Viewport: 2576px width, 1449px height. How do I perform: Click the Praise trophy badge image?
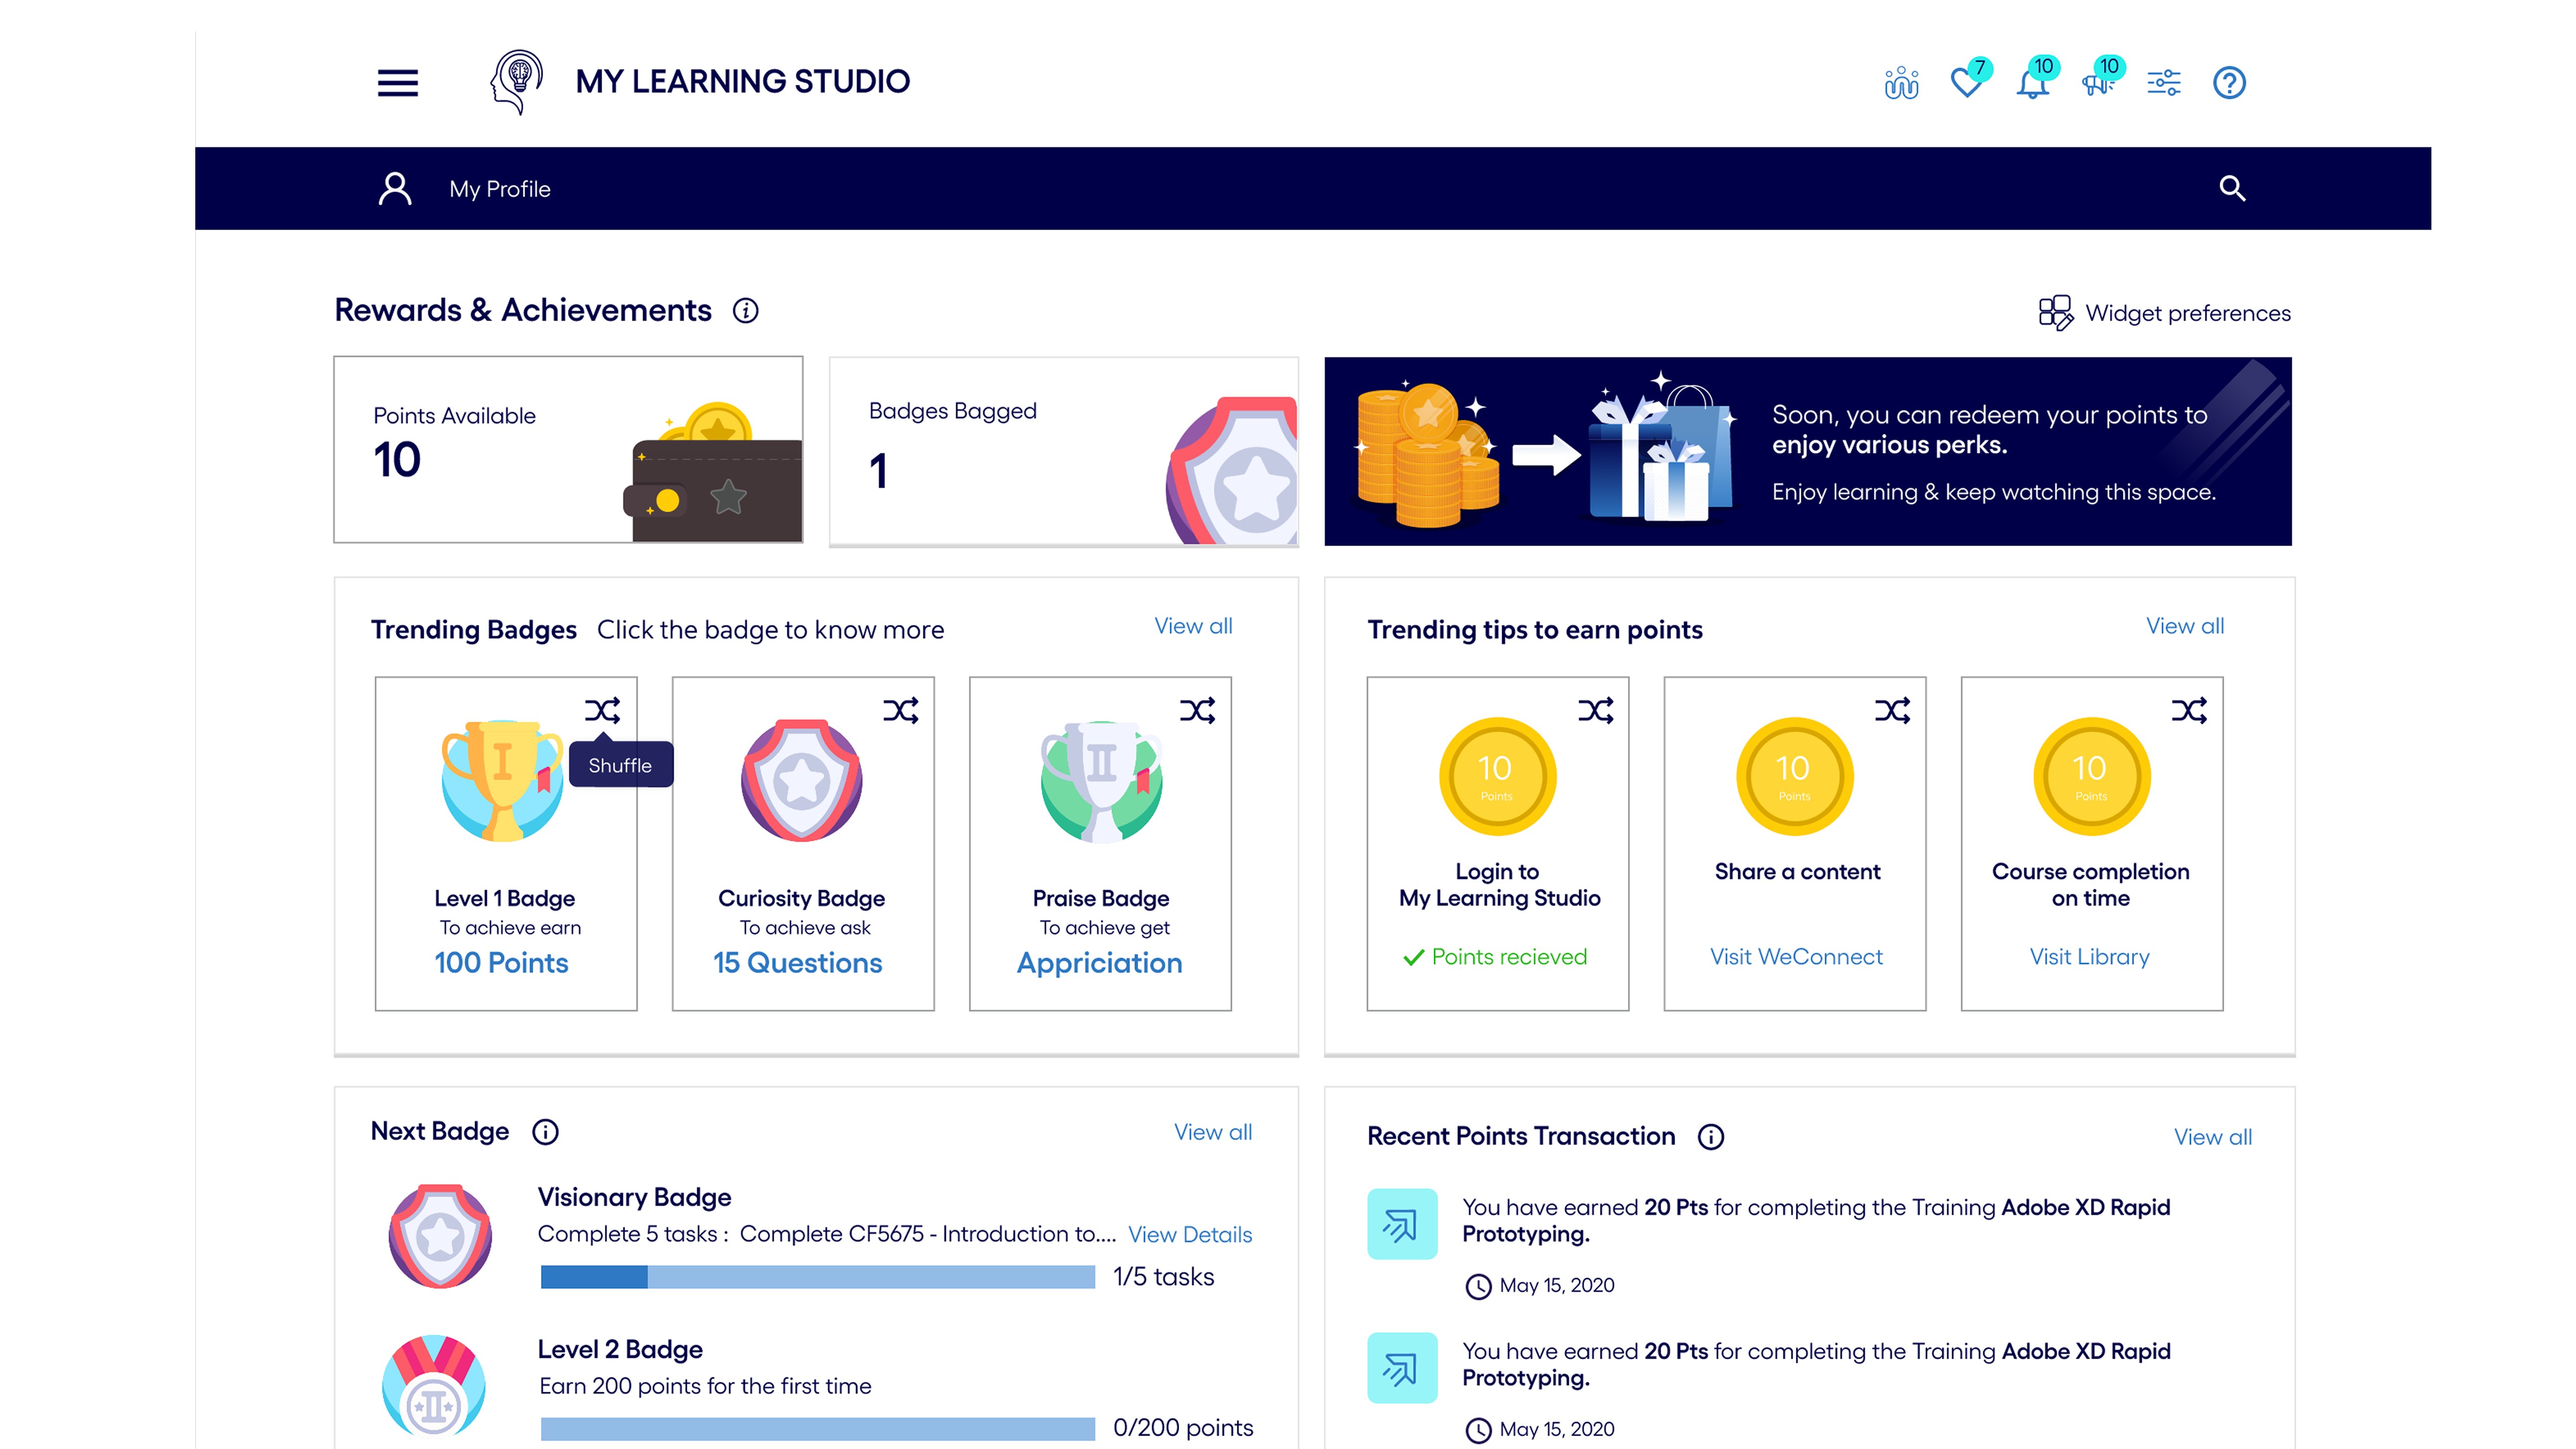[1101, 781]
